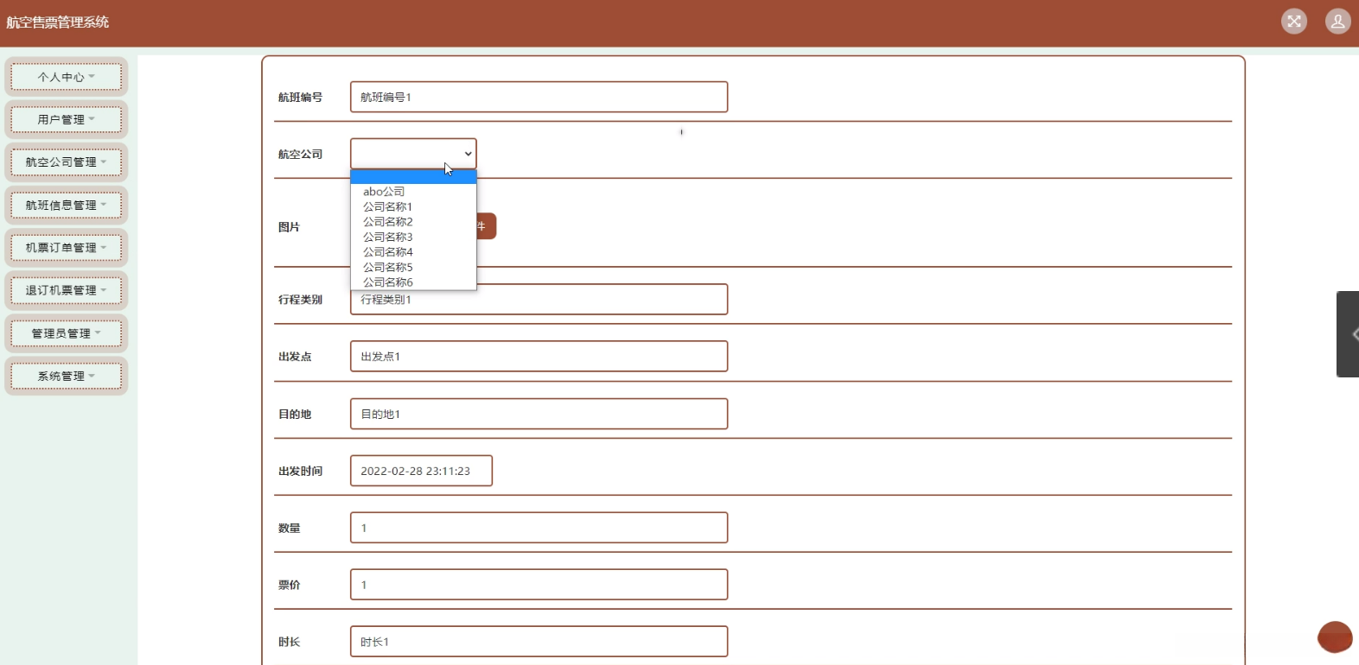Pick 公司名称3 from the airline list

[x=413, y=237]
